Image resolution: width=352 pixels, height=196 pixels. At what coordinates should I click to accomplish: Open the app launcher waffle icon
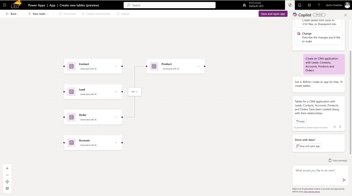(x=4, y=5)
